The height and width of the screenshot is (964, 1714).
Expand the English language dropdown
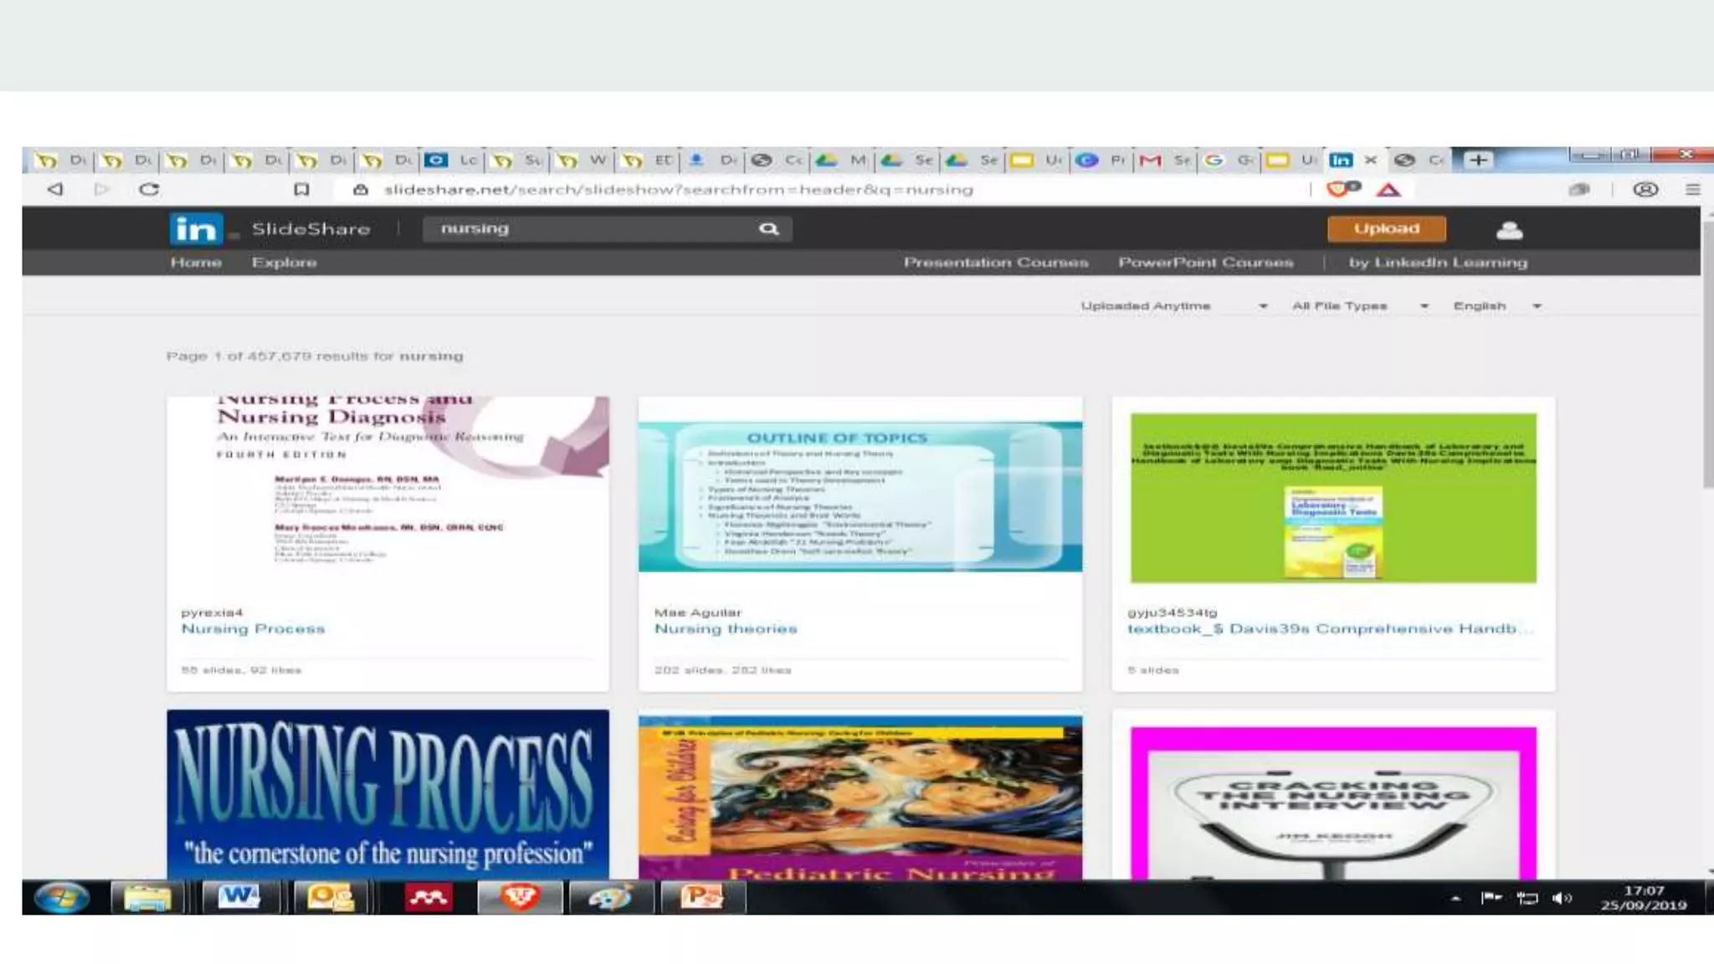(1496, 306)
